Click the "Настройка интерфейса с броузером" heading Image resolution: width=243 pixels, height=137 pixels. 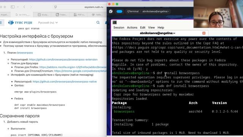click(x=36, y=36)
